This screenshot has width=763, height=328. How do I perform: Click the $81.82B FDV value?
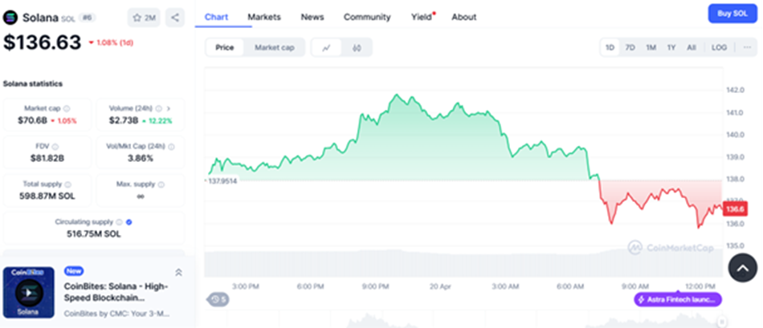(x=47, y=158)
